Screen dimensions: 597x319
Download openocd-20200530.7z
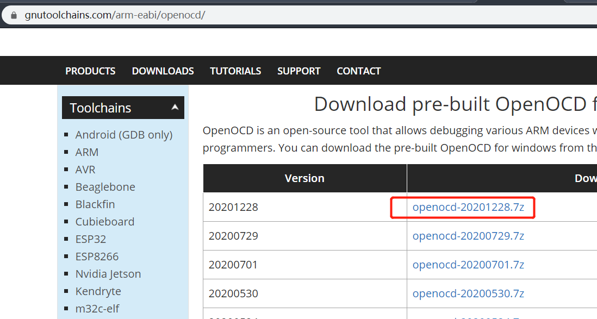[468, 293]
